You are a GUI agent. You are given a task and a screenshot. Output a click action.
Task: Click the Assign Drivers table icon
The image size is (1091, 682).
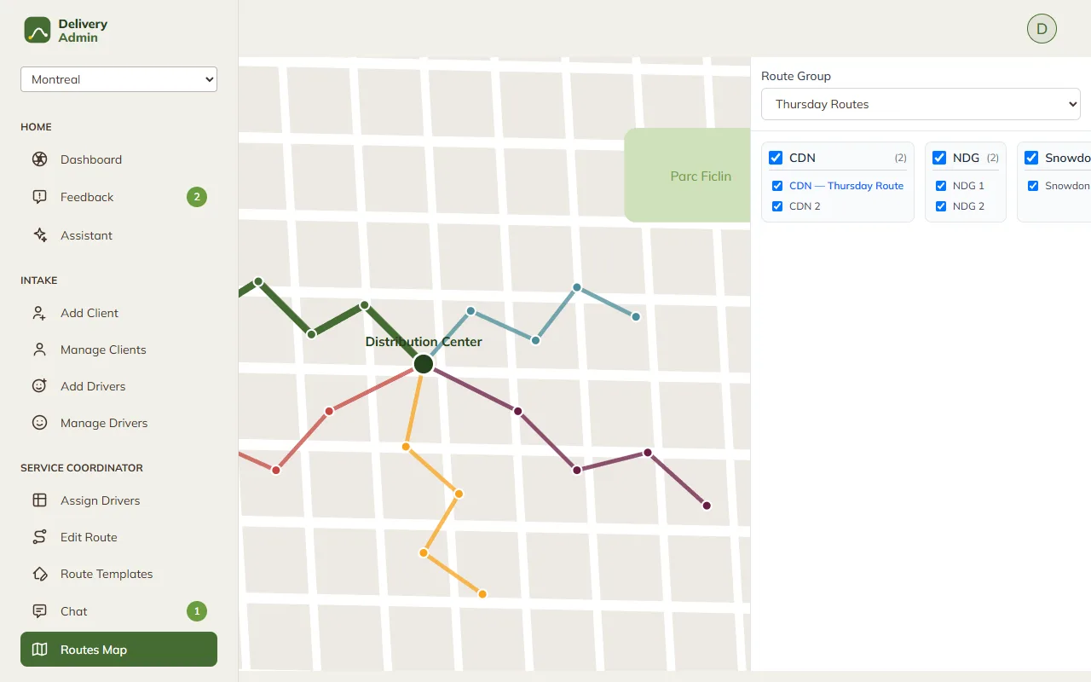coord(39,500)
